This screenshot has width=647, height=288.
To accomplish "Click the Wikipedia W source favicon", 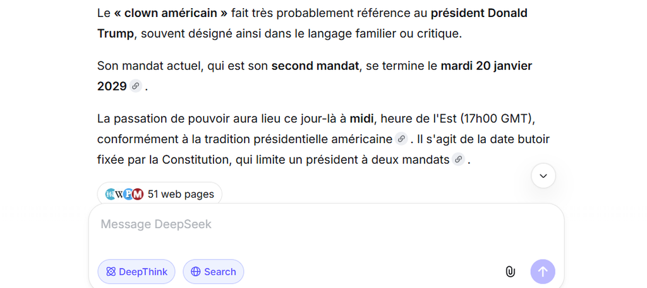I will (x=119, y=194).
